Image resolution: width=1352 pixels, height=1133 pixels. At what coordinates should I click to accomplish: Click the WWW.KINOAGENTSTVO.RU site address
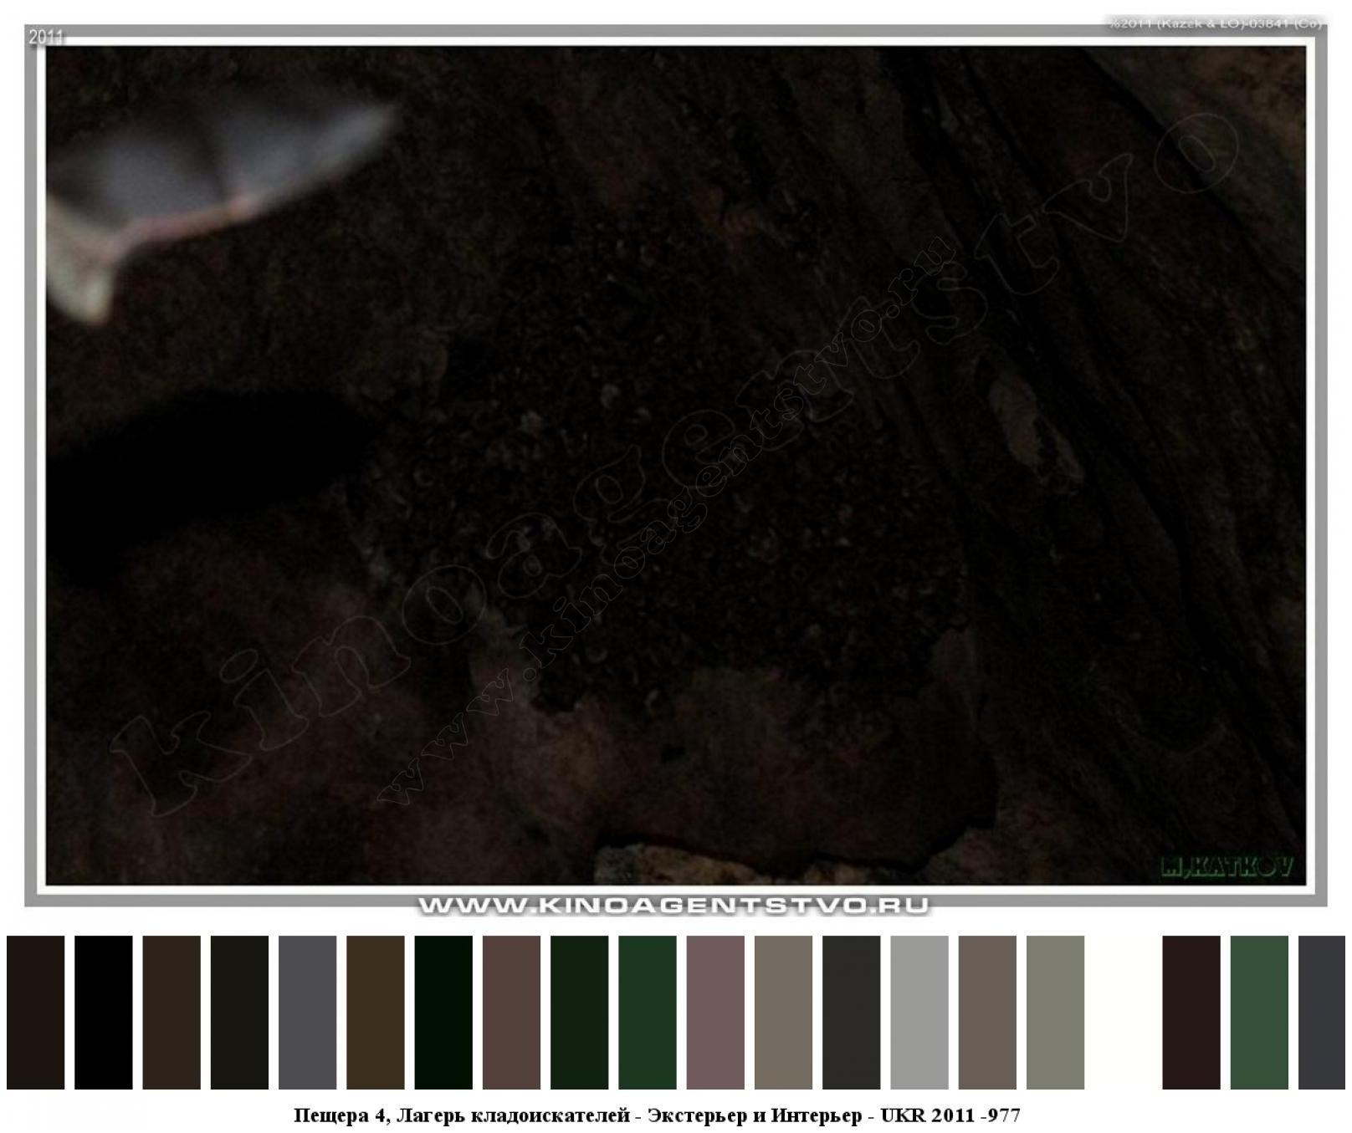[x=673, y=906]
